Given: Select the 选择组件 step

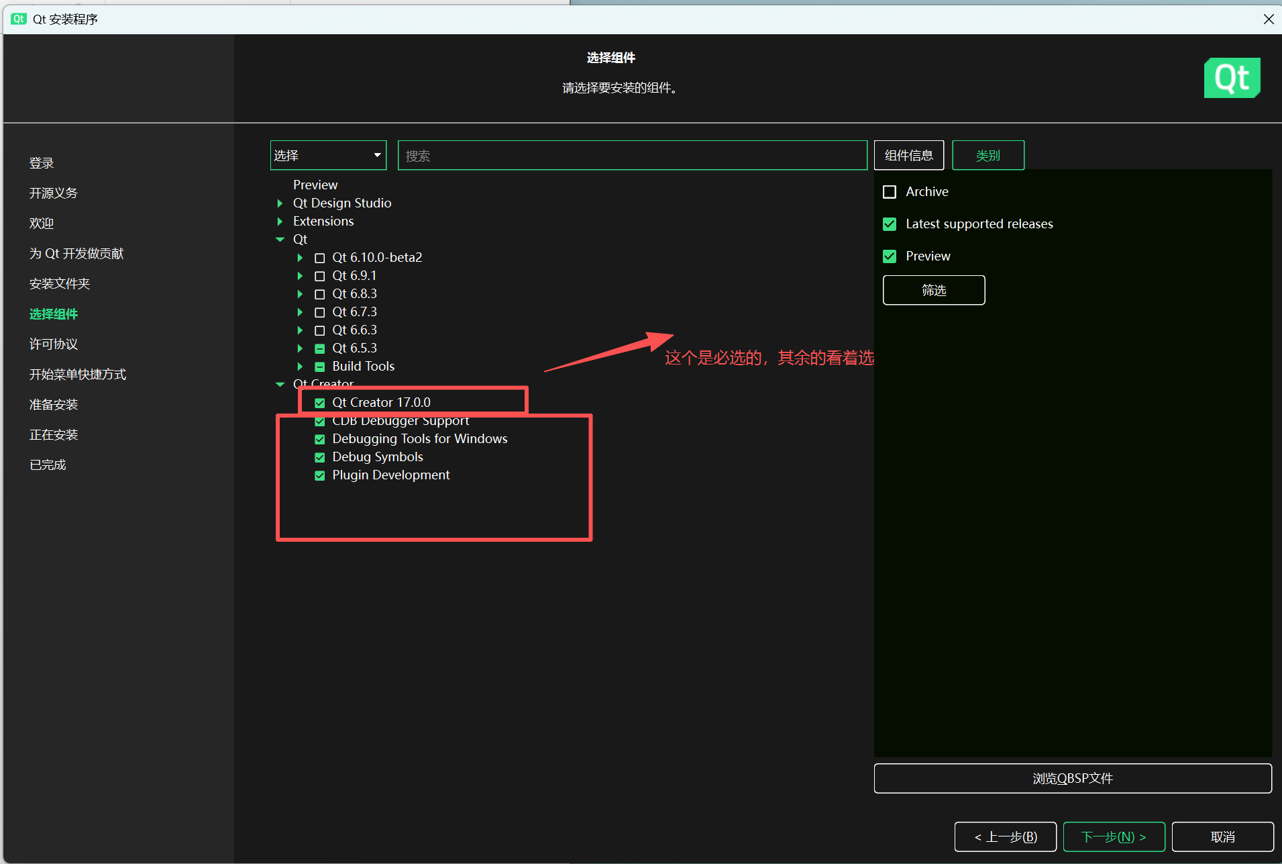Looking at the screenshot, I should (54, 314).
